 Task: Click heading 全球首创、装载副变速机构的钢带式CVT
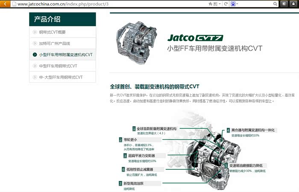(x=155, y=87)
